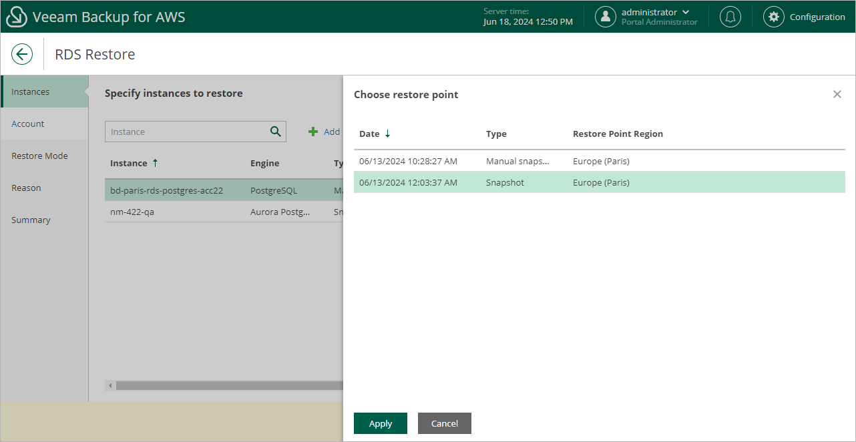Click the Veeam Backup for AWS title

click(x=109, y=17)
